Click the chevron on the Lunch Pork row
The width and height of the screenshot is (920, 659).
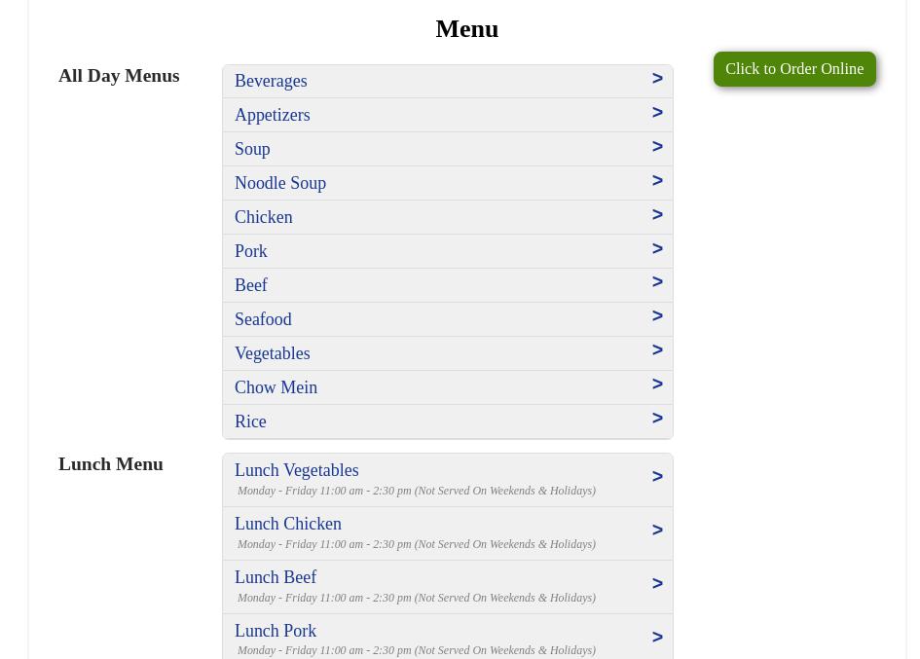pos(657,638)
